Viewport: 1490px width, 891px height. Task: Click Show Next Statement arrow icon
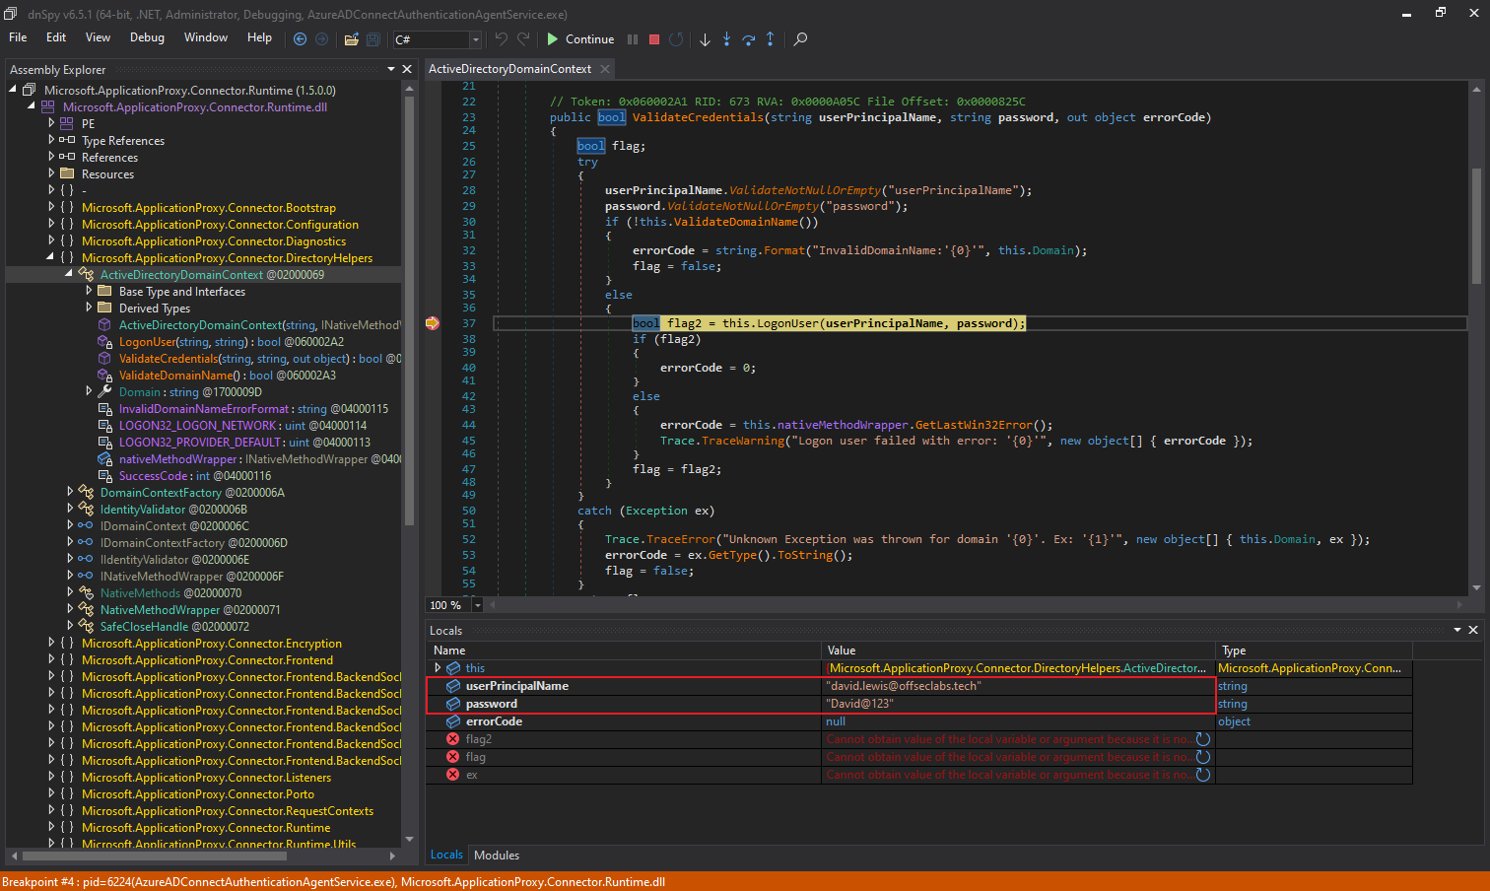pyautogui.click(x=705, y=39)
